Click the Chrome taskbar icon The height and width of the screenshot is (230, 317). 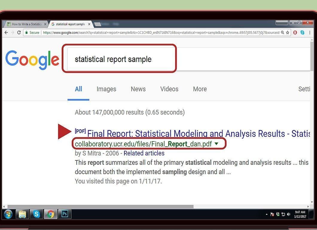[51, 214]
